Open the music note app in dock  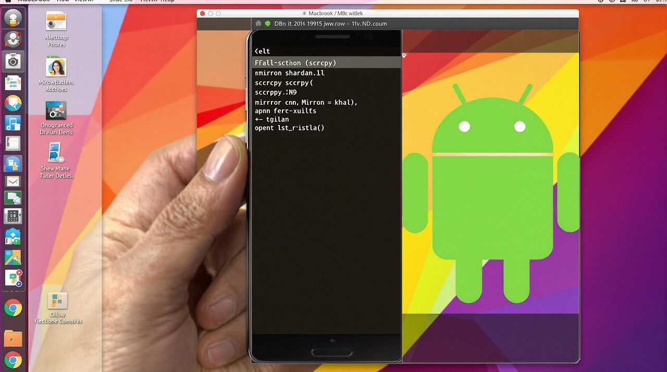coord(13,123)
